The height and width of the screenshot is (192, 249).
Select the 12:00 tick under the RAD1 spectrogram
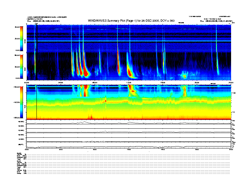(x=129, y=83)
